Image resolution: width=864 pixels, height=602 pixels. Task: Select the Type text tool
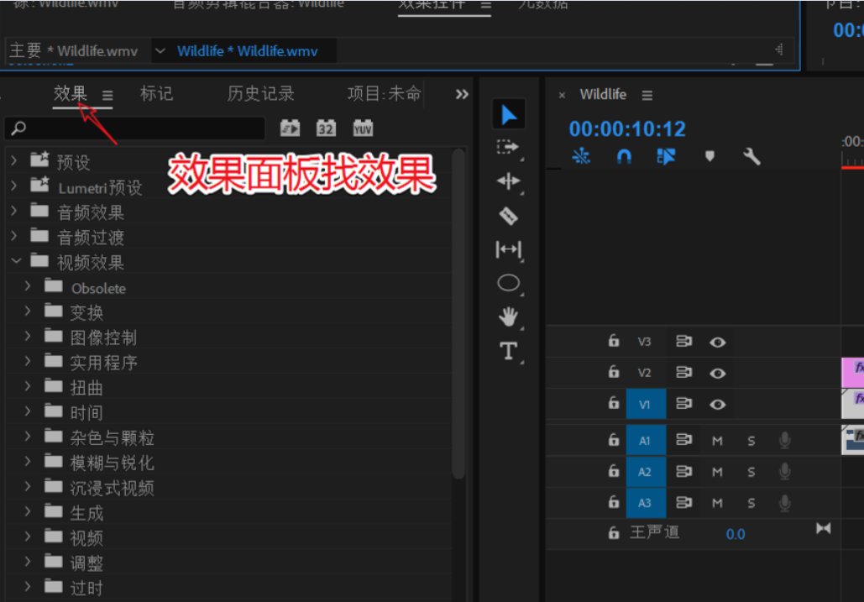pyautogui.click(x=508, y=351)
